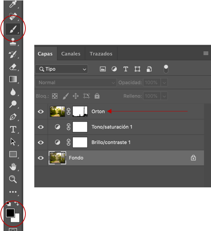Hide the Orton layer
Viewport: 211px width, 231px height.
pos(41,111)
